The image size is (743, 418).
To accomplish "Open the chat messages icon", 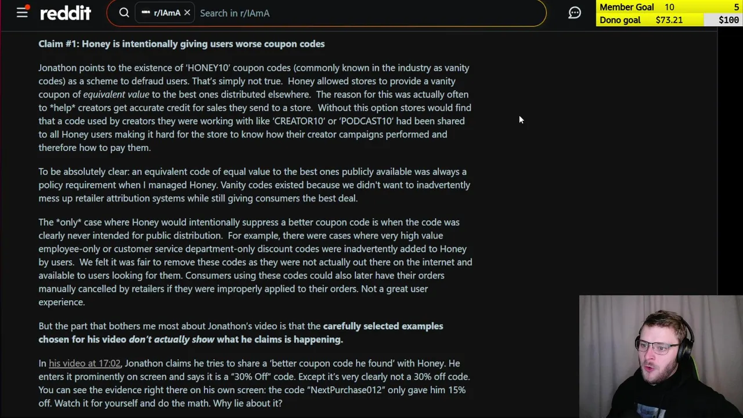I will coord(575,13).
